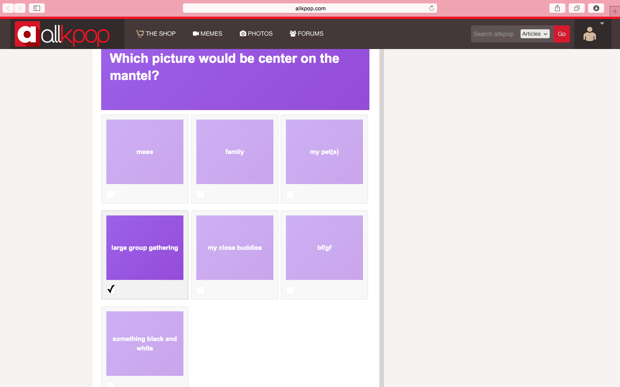Check the box under 'bf/gf'
The width and height of the screenshot is (620, 387).
290,290
